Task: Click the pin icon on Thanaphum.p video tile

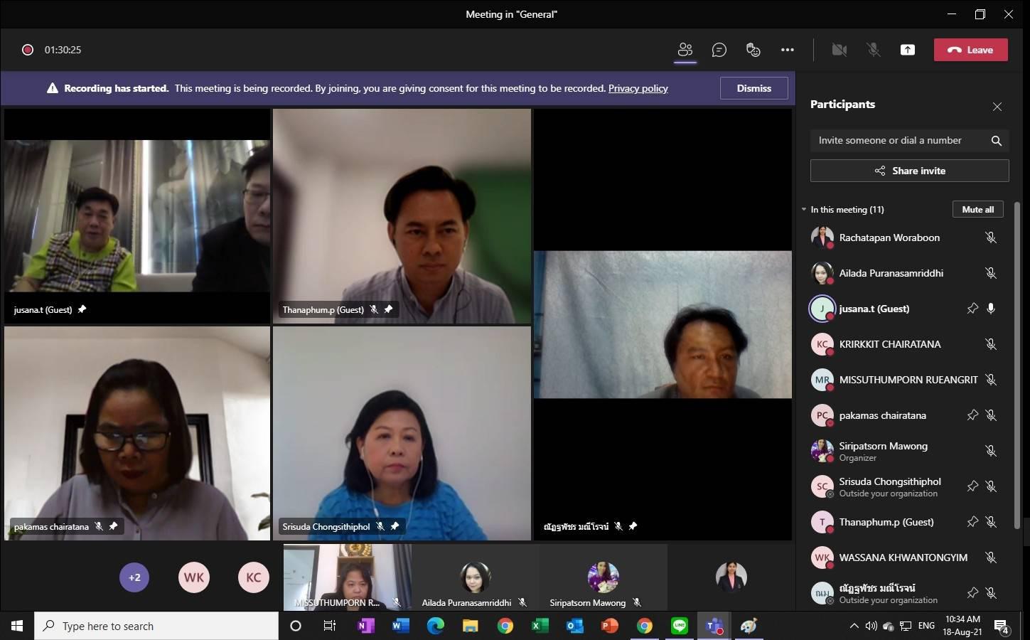Action: click(388, 309)
